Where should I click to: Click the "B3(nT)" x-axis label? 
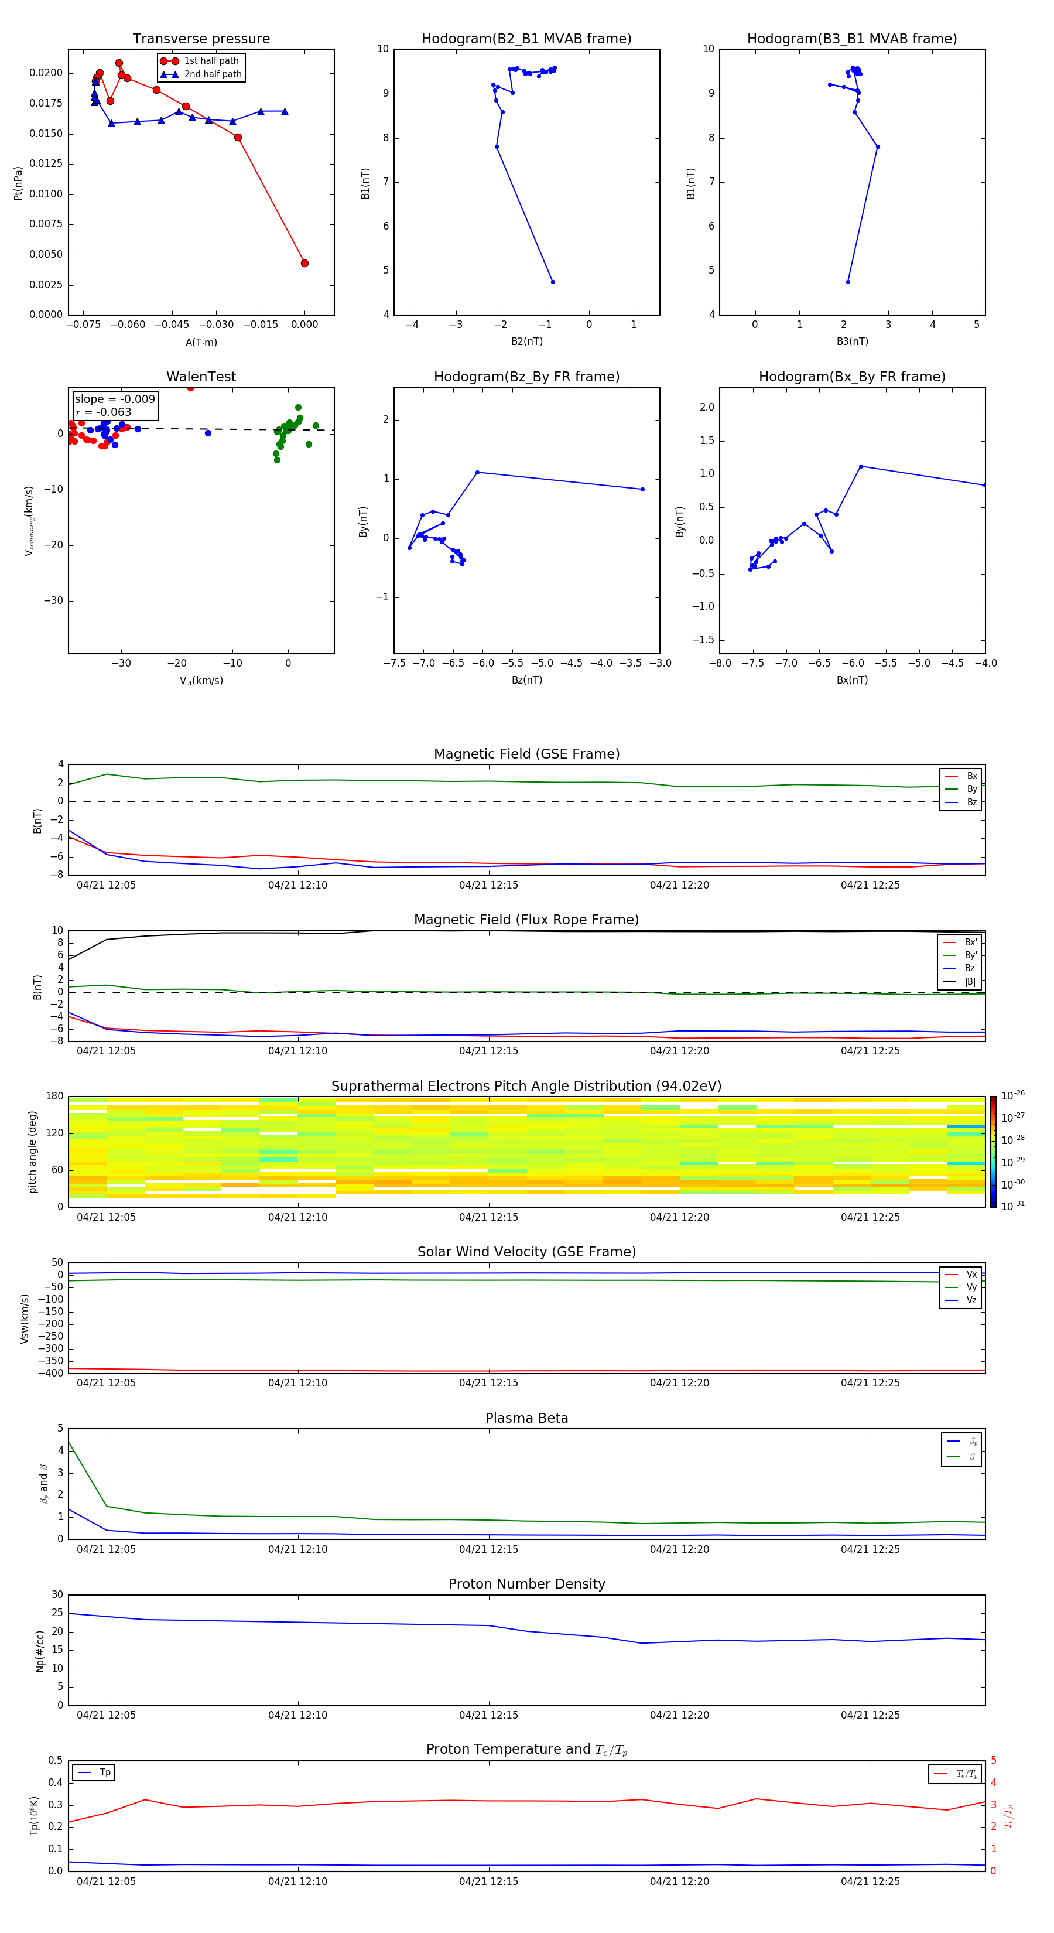(x=852, y=341)
